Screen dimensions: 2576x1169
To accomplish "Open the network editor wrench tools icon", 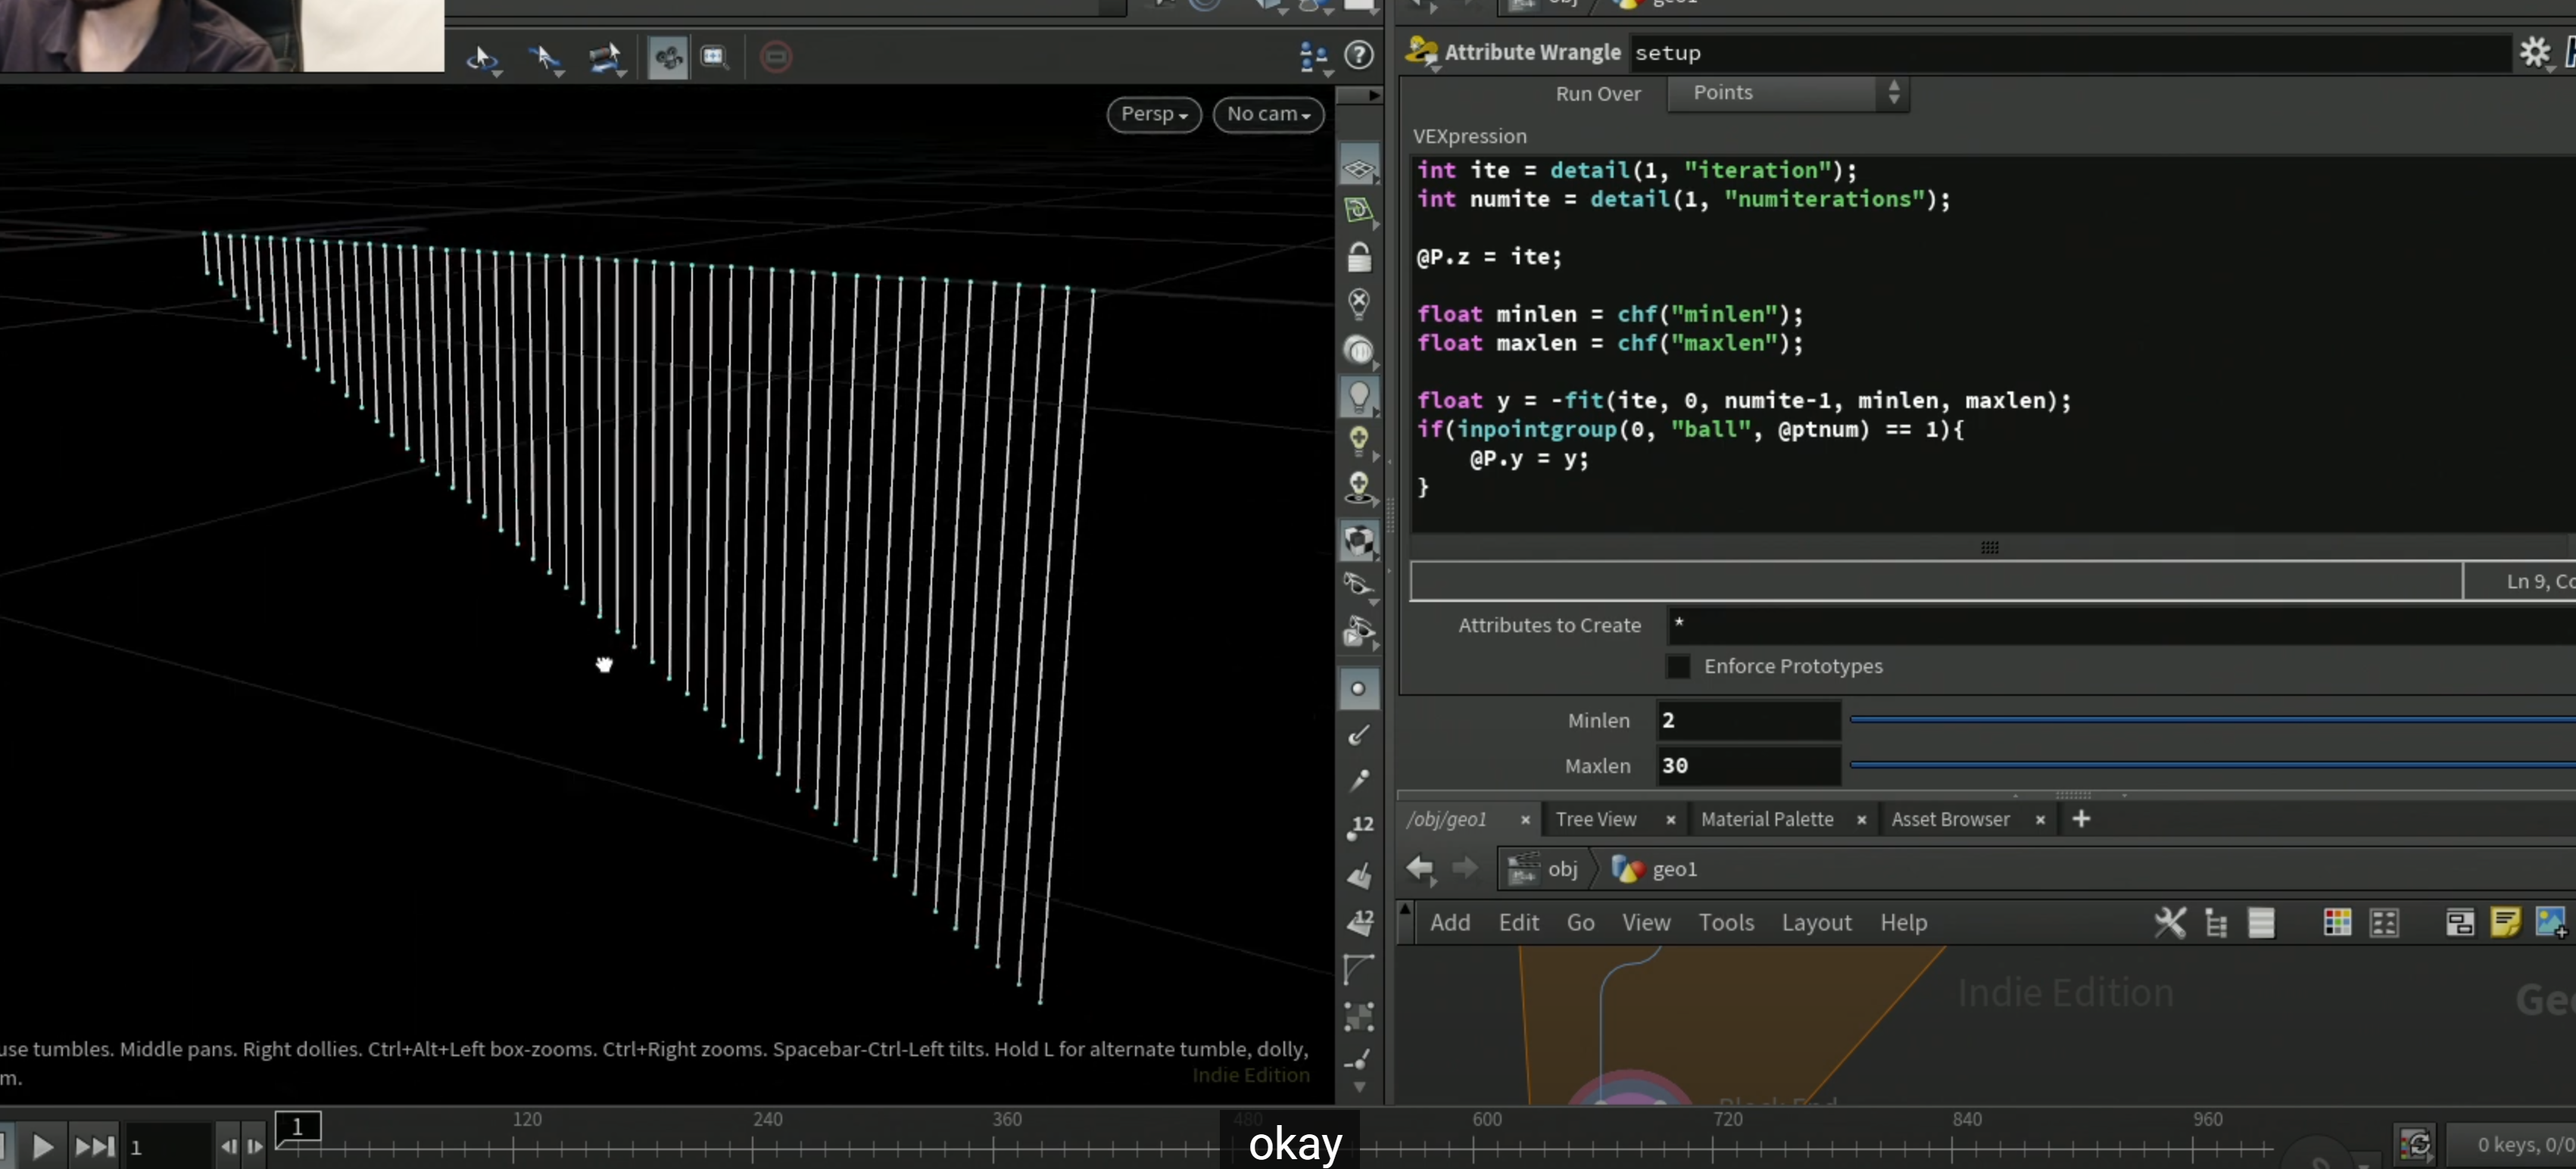I will [x=2169, y=921].
